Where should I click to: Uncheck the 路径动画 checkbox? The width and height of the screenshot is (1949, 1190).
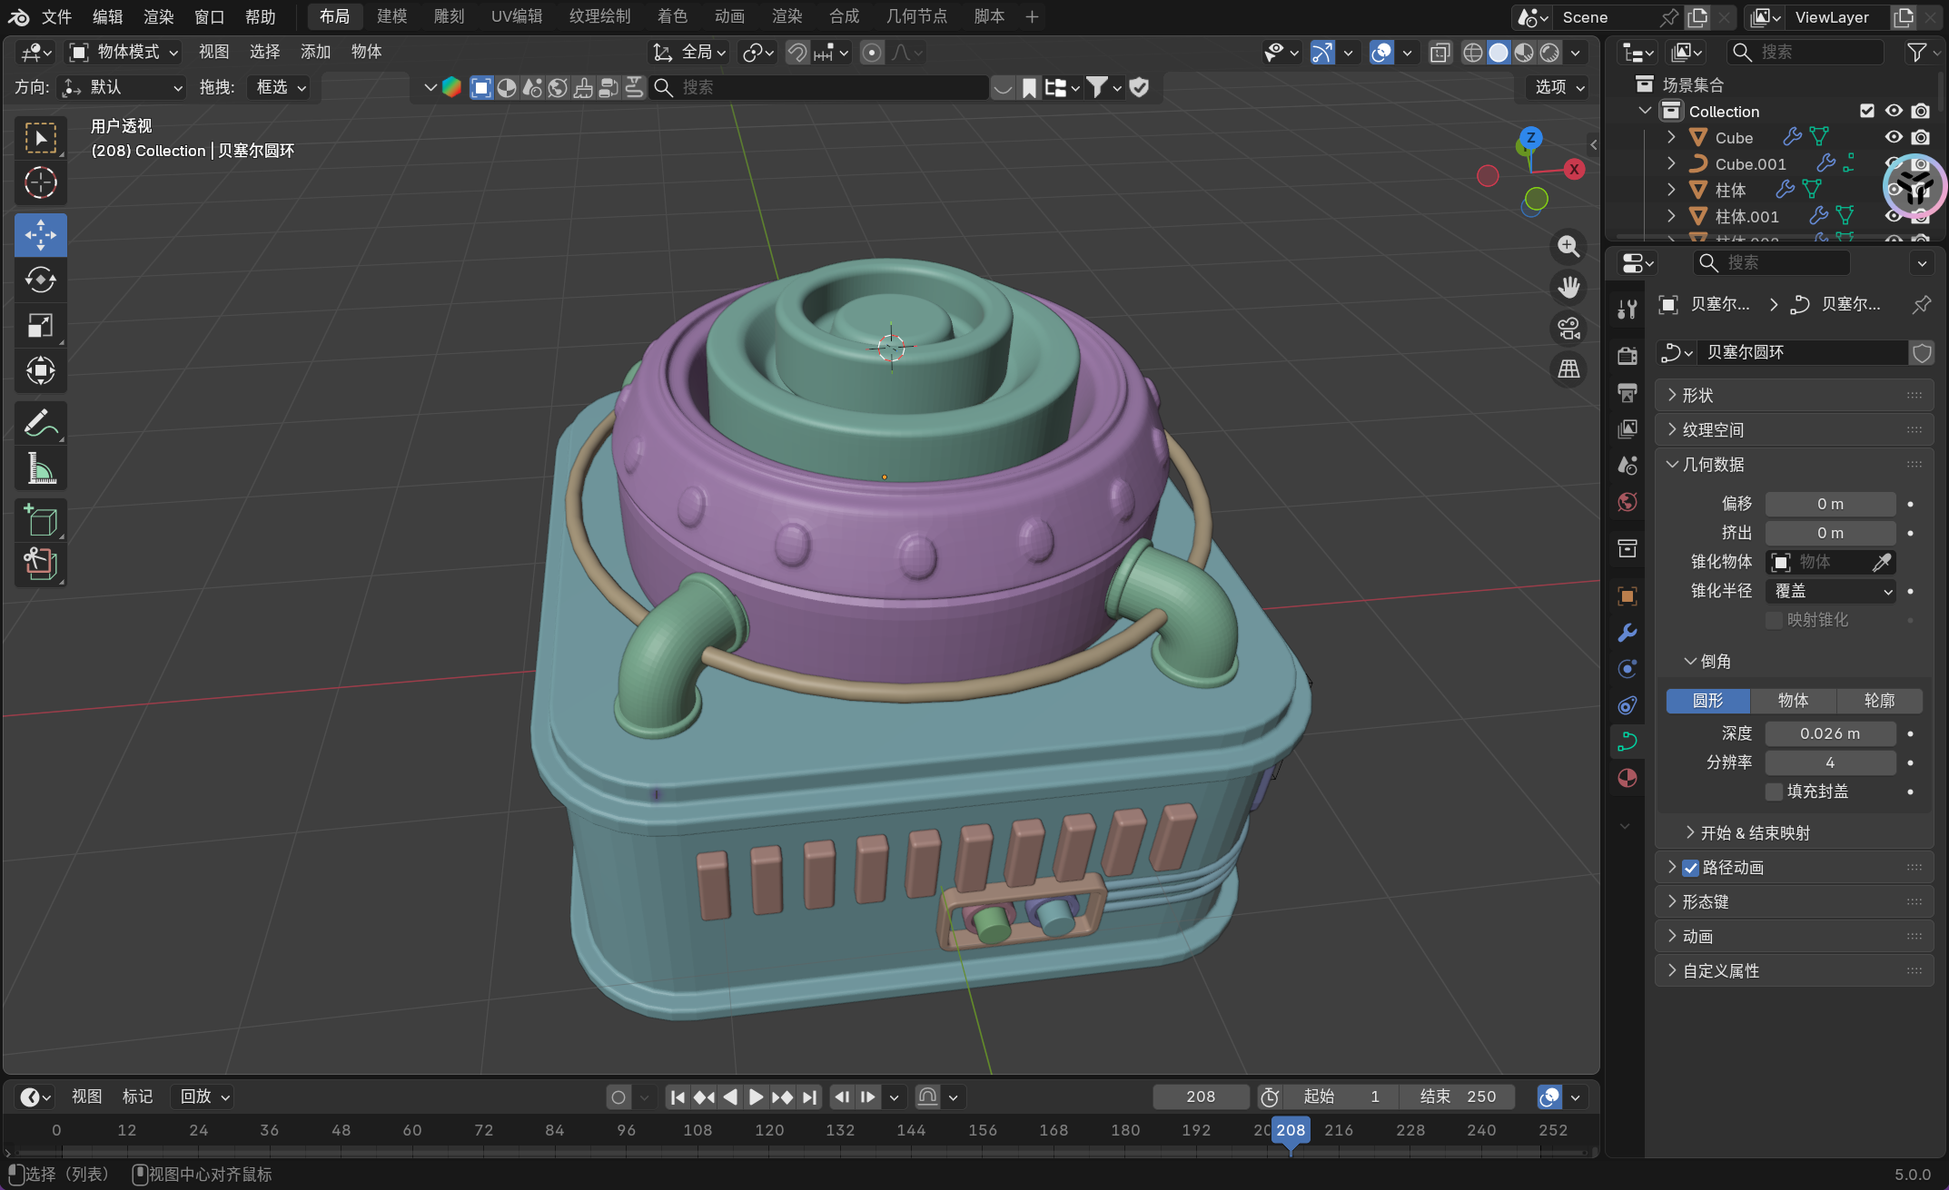[x=1690, y=868]
